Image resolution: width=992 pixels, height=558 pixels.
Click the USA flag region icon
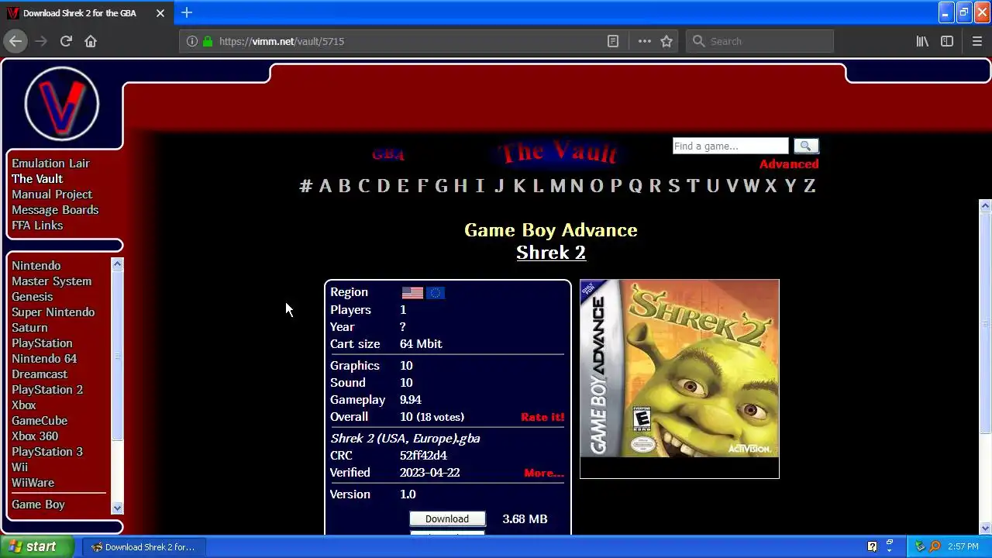point(412,292)
